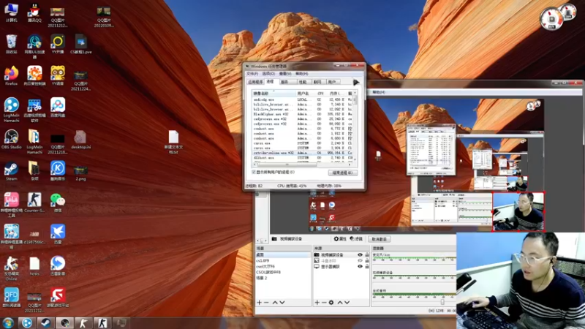Remove the source with the minus icon in the OBS Sources panel
Viewport: 585px width, 329px height.
324,303
